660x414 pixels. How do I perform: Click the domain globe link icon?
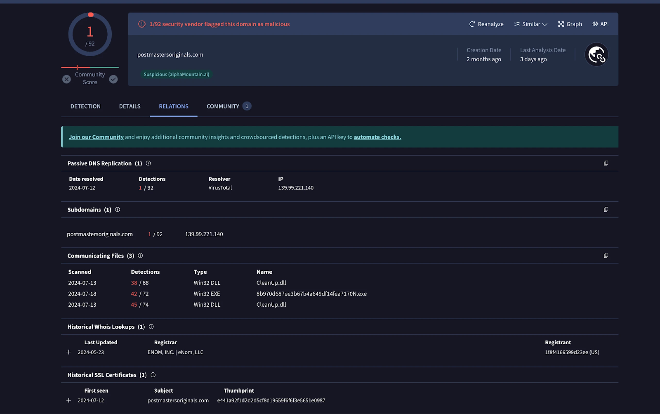597,54
